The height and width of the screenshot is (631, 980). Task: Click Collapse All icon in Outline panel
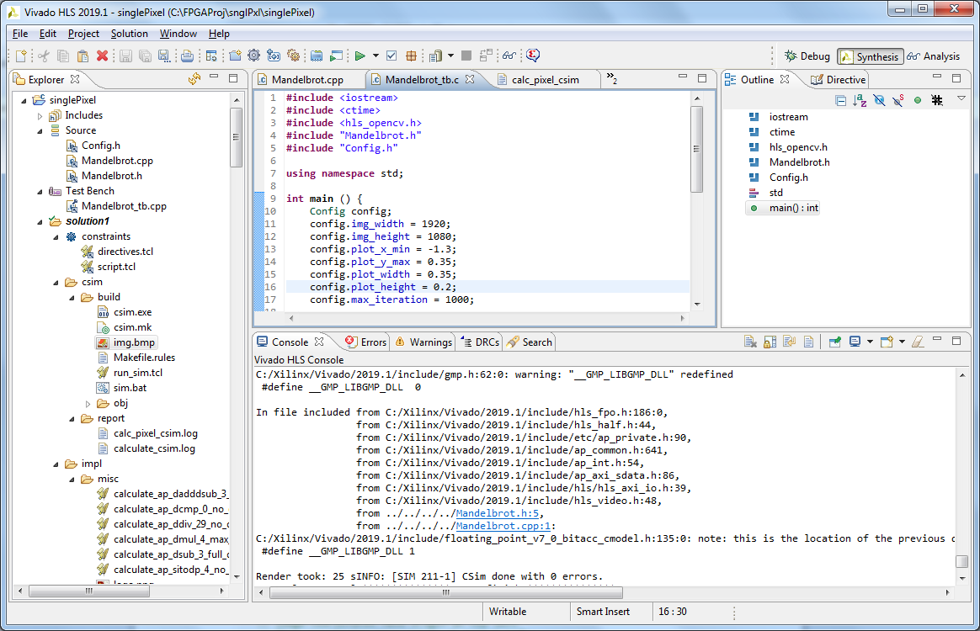(x=840, y=100)
